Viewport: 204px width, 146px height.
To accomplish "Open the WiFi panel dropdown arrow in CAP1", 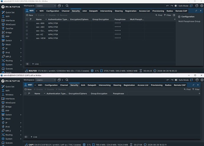I will (35, 85).
